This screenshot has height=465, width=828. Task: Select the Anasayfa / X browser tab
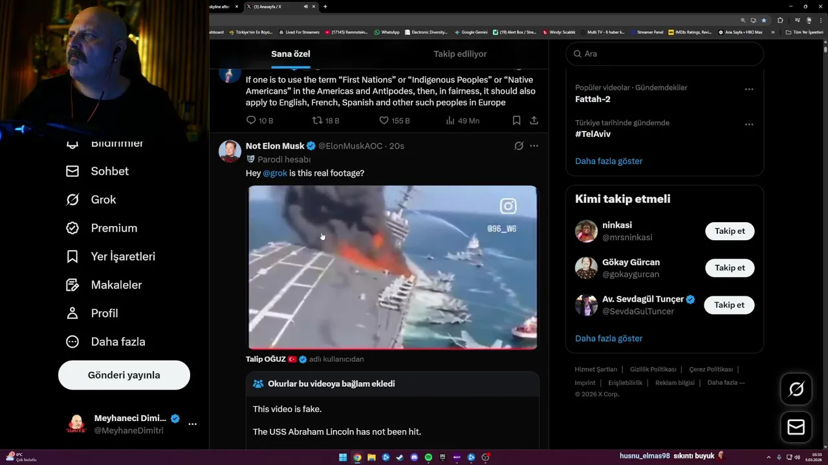[278, 6]
